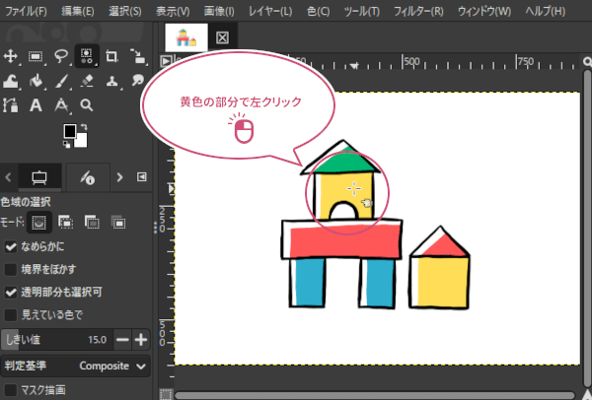Enable the マスク描画 checkbox

click(11, 390)
